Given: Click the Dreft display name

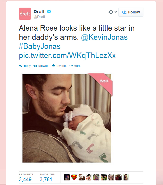Looking at the screenshot, I should point(39,12).
